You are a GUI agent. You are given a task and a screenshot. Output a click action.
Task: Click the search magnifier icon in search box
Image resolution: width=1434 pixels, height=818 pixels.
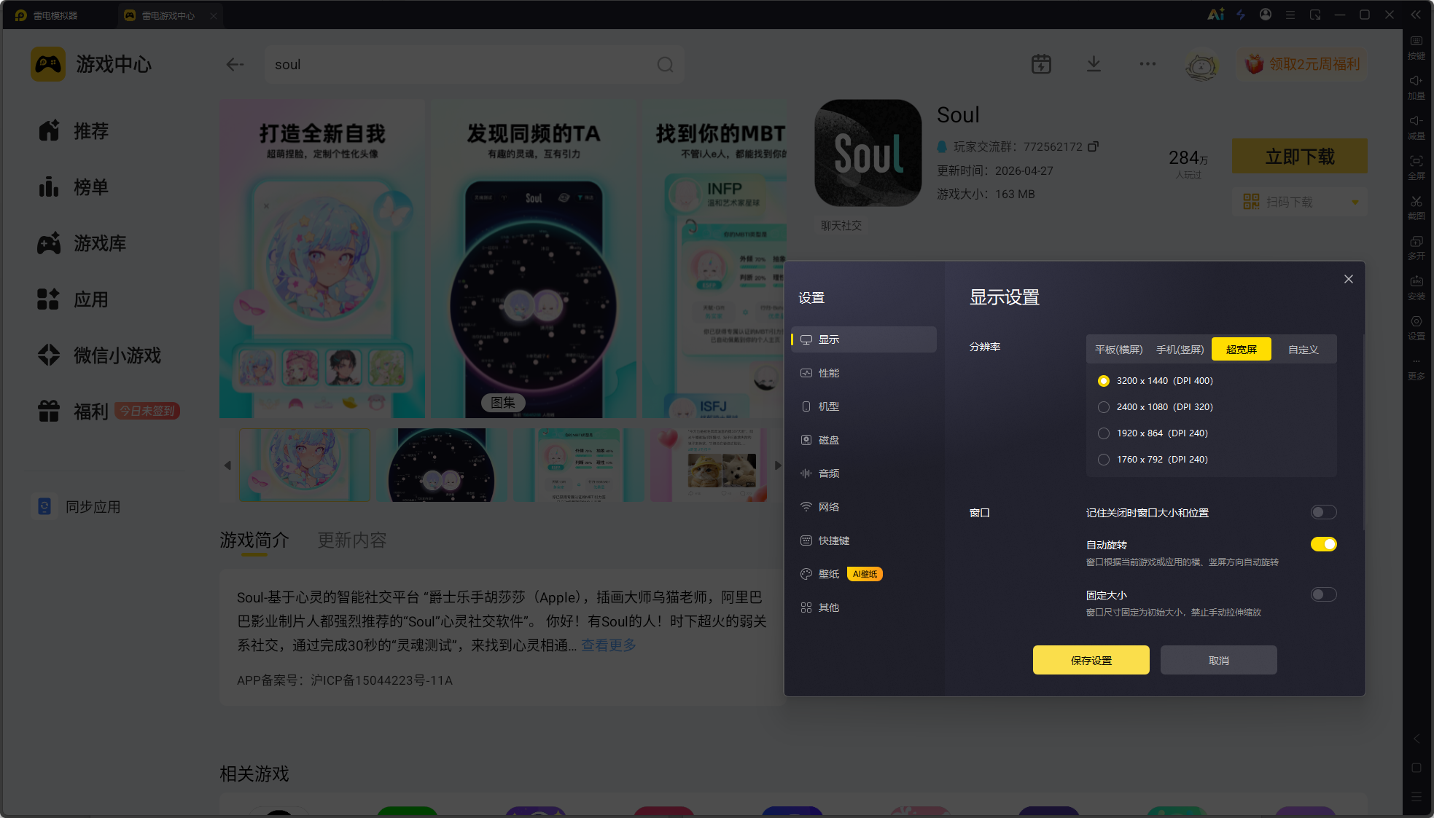(665, 65)
